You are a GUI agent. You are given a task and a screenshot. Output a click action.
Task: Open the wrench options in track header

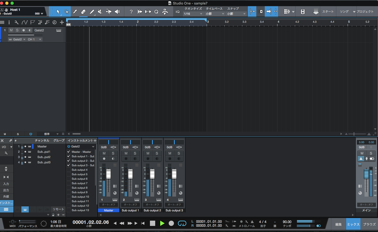[x=16, y=22]
